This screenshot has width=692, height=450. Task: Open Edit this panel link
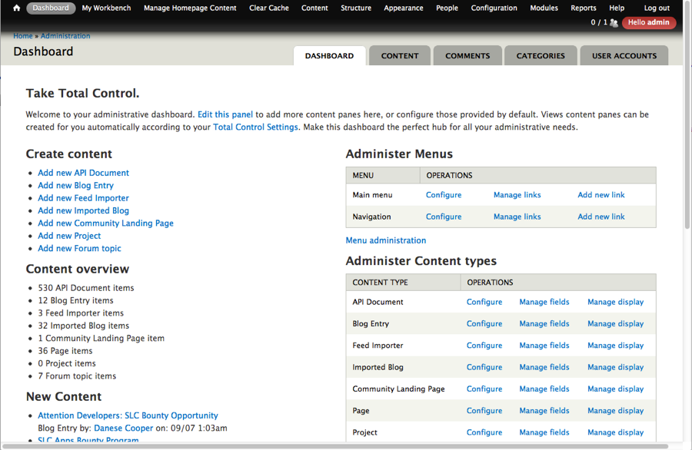[225, 114]
